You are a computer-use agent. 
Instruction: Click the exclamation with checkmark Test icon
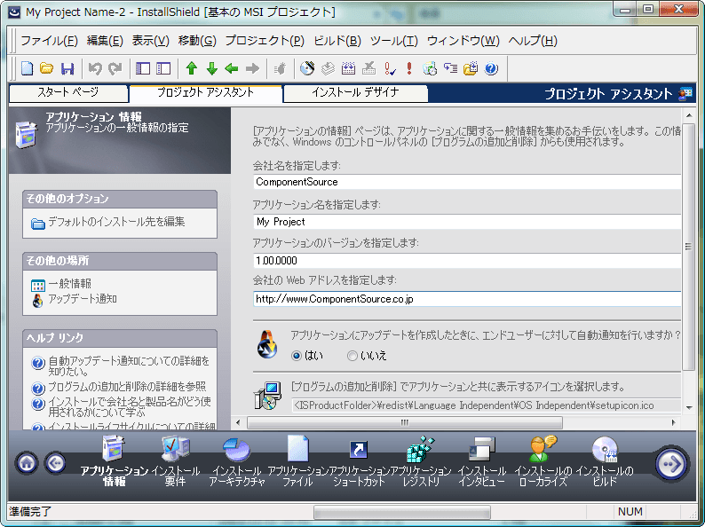[390, 68]
